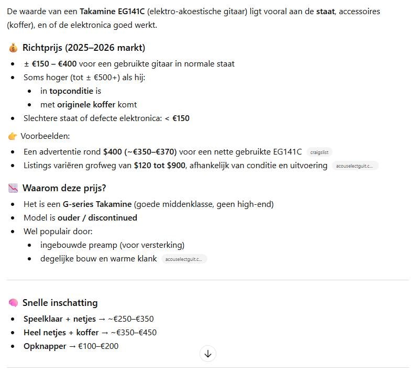Click the pointing hand emoji beside Voorbeelden

coord(13,136)
